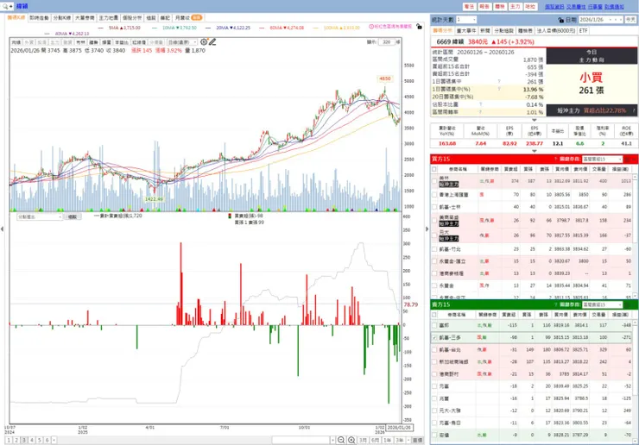Go to page 4 button
The width and height of the screenshot is (639, 445).
(32, 440)
